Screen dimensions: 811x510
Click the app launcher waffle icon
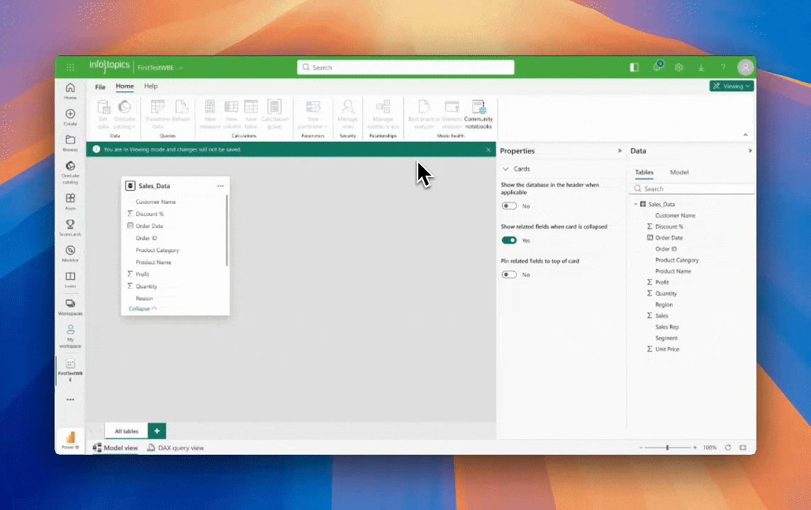(70, 67)
